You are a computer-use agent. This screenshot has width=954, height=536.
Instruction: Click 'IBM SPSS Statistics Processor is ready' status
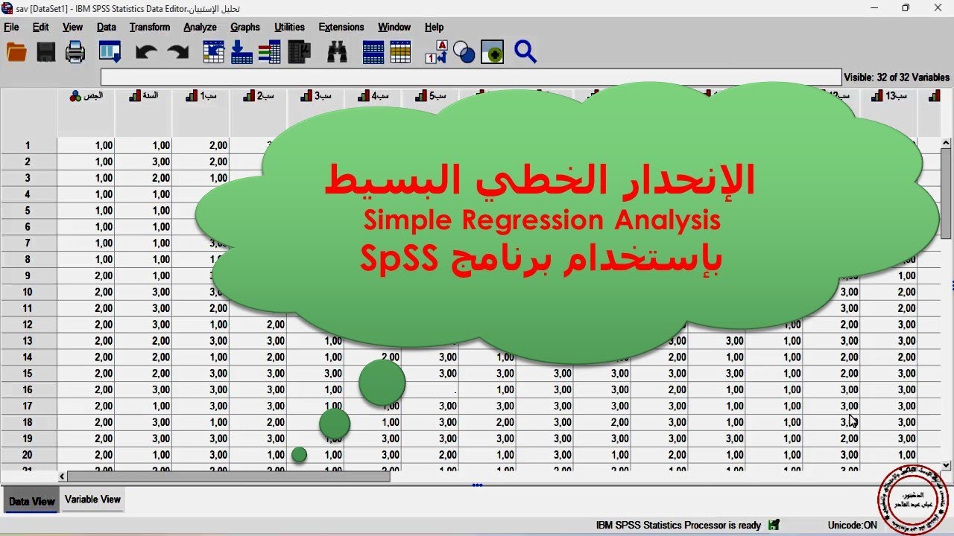click(678, 525)
